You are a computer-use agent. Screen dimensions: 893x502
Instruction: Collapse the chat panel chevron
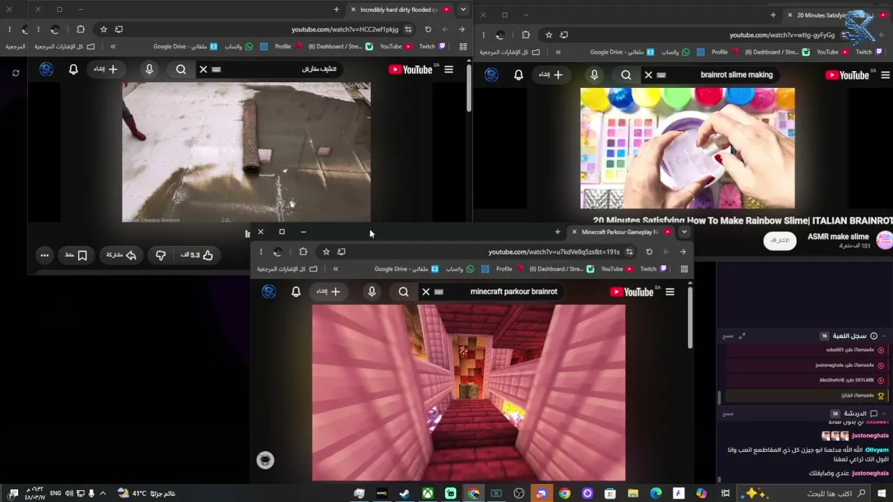[884, 413]
